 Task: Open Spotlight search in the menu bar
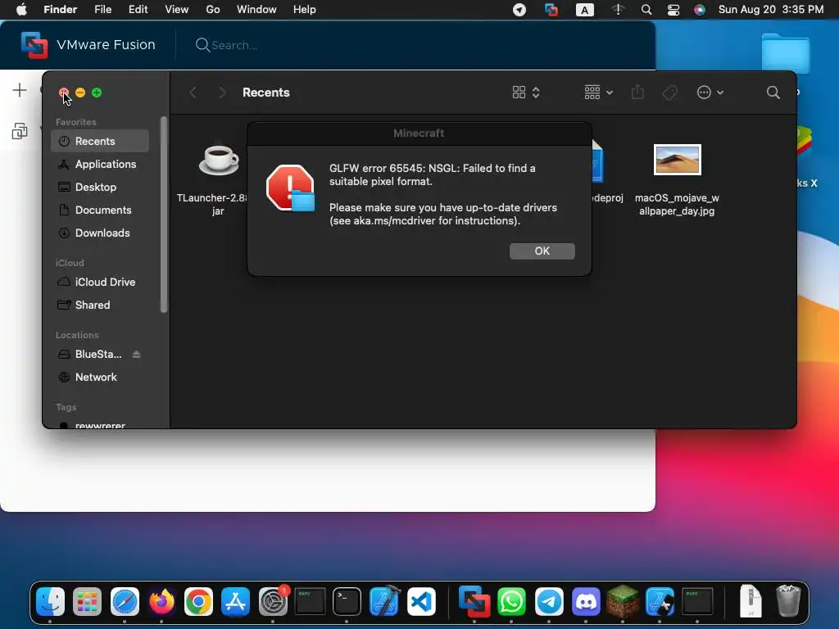pos(646,10)
